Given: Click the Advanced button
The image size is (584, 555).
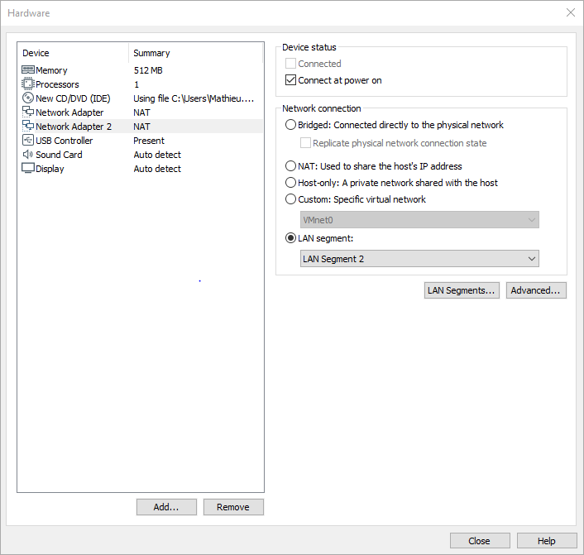Looking at the screenshot, I should (x=536, y=290).
